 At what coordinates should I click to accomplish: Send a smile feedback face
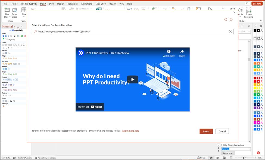(x=226, y=19)
